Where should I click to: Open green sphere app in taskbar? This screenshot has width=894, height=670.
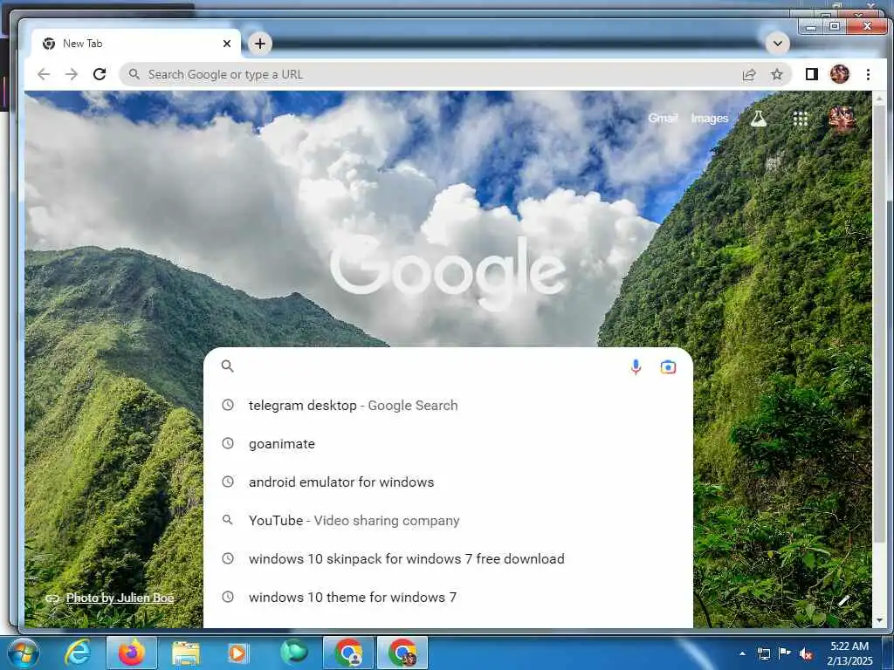[294, 653]
